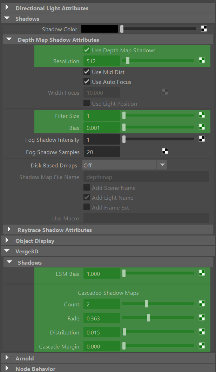Click Shadow Map File Name field
This screenshot has width=216, height=372.
[x=146, y=177]
